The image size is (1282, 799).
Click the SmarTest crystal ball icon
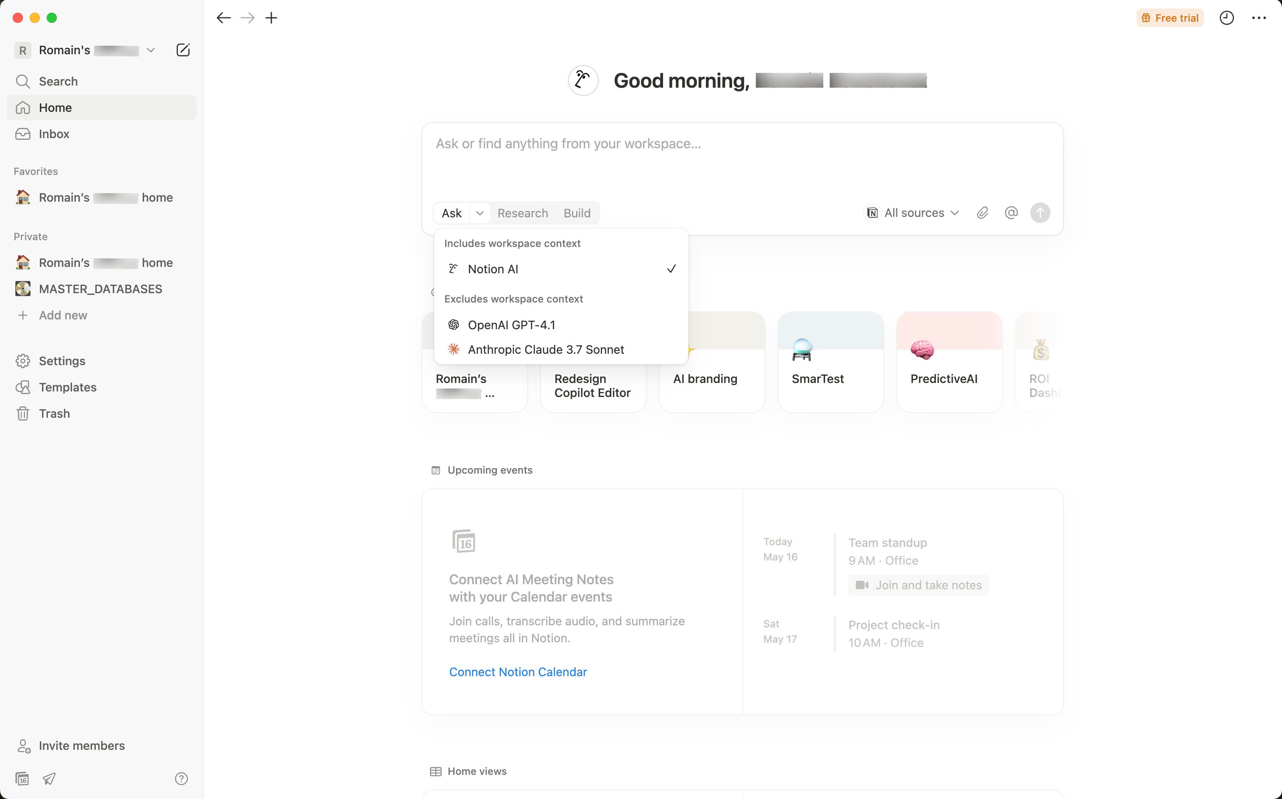click(802, 350)
